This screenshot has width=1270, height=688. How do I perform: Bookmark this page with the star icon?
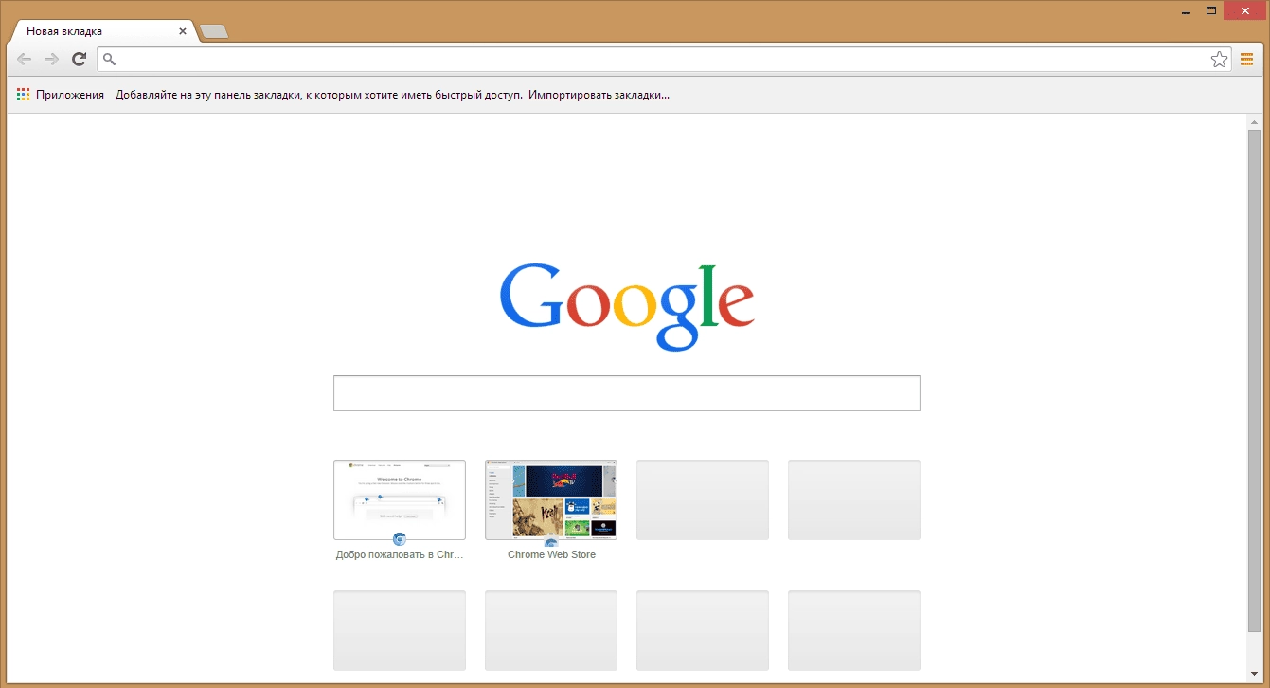(1219, 60)
